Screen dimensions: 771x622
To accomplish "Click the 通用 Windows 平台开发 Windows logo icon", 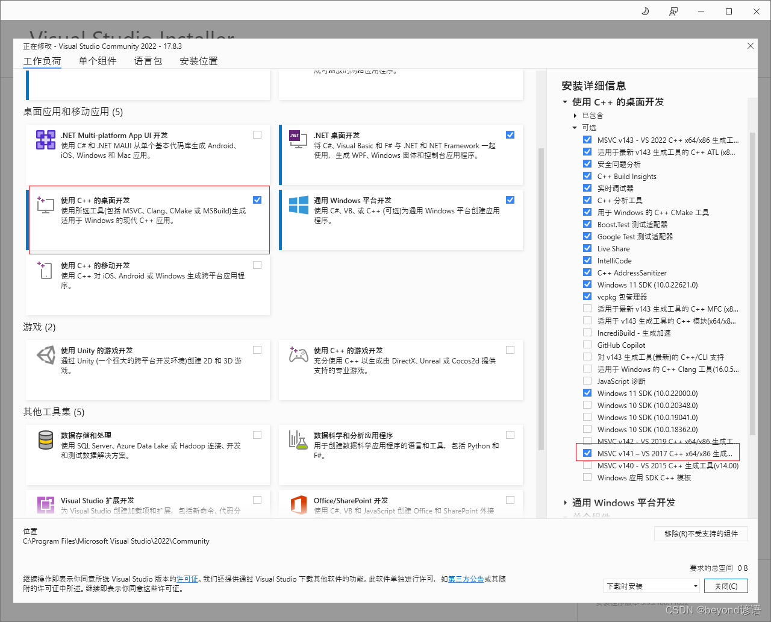I will click(299, 205).
